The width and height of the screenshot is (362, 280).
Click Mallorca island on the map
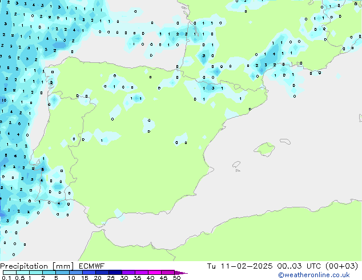[264, 149]
